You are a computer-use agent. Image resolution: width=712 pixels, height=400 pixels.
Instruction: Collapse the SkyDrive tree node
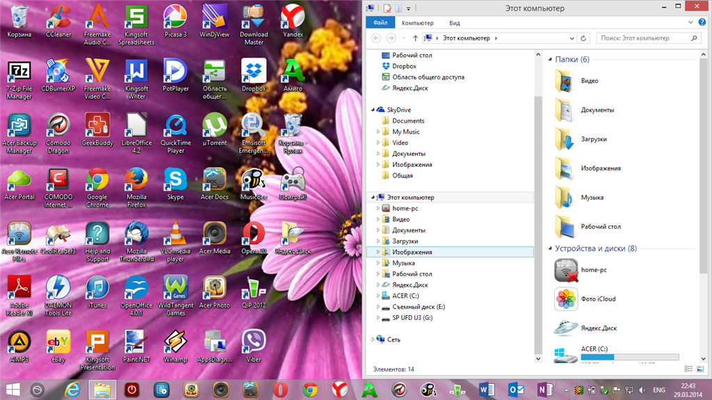[x=373, y=109]
